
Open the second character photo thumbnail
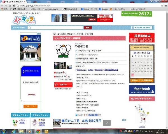pyautogui.click(x=63, y=65)
